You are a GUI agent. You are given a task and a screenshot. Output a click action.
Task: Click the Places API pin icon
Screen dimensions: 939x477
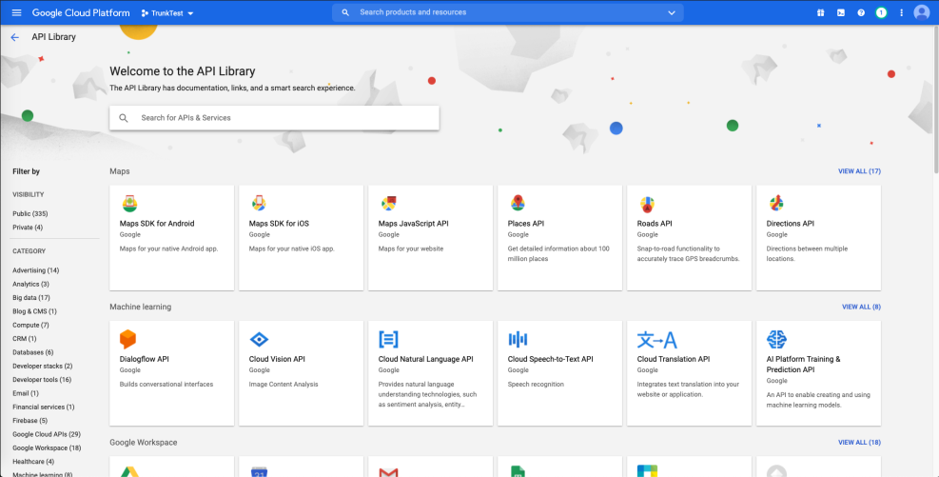[x=518, y=203]
